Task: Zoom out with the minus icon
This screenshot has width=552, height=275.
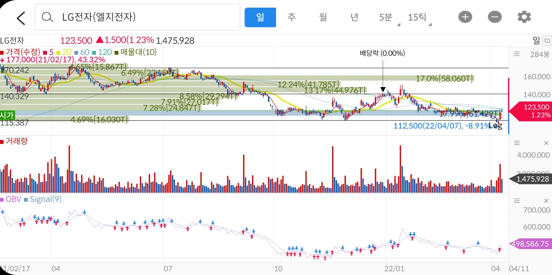Action: click(495, 17)
